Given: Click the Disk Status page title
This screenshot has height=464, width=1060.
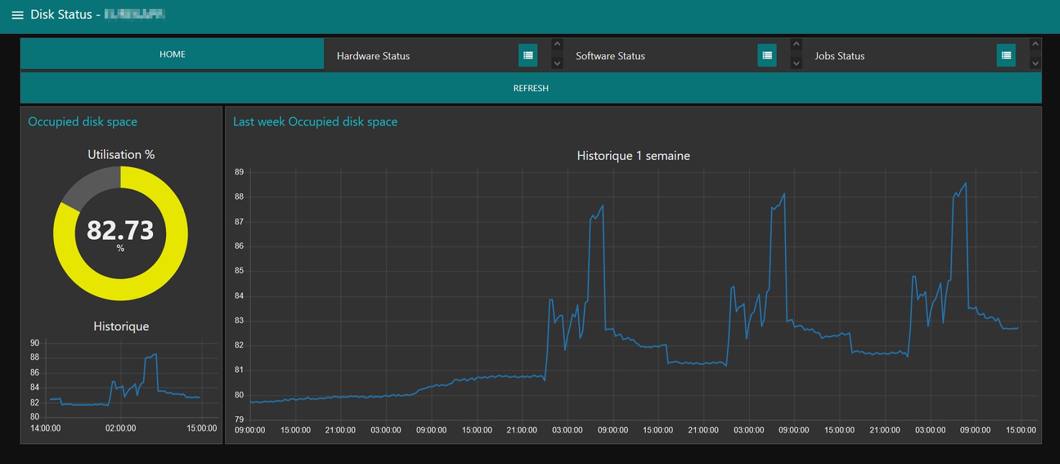Looking at the screenshot, I should pos(61,15).
